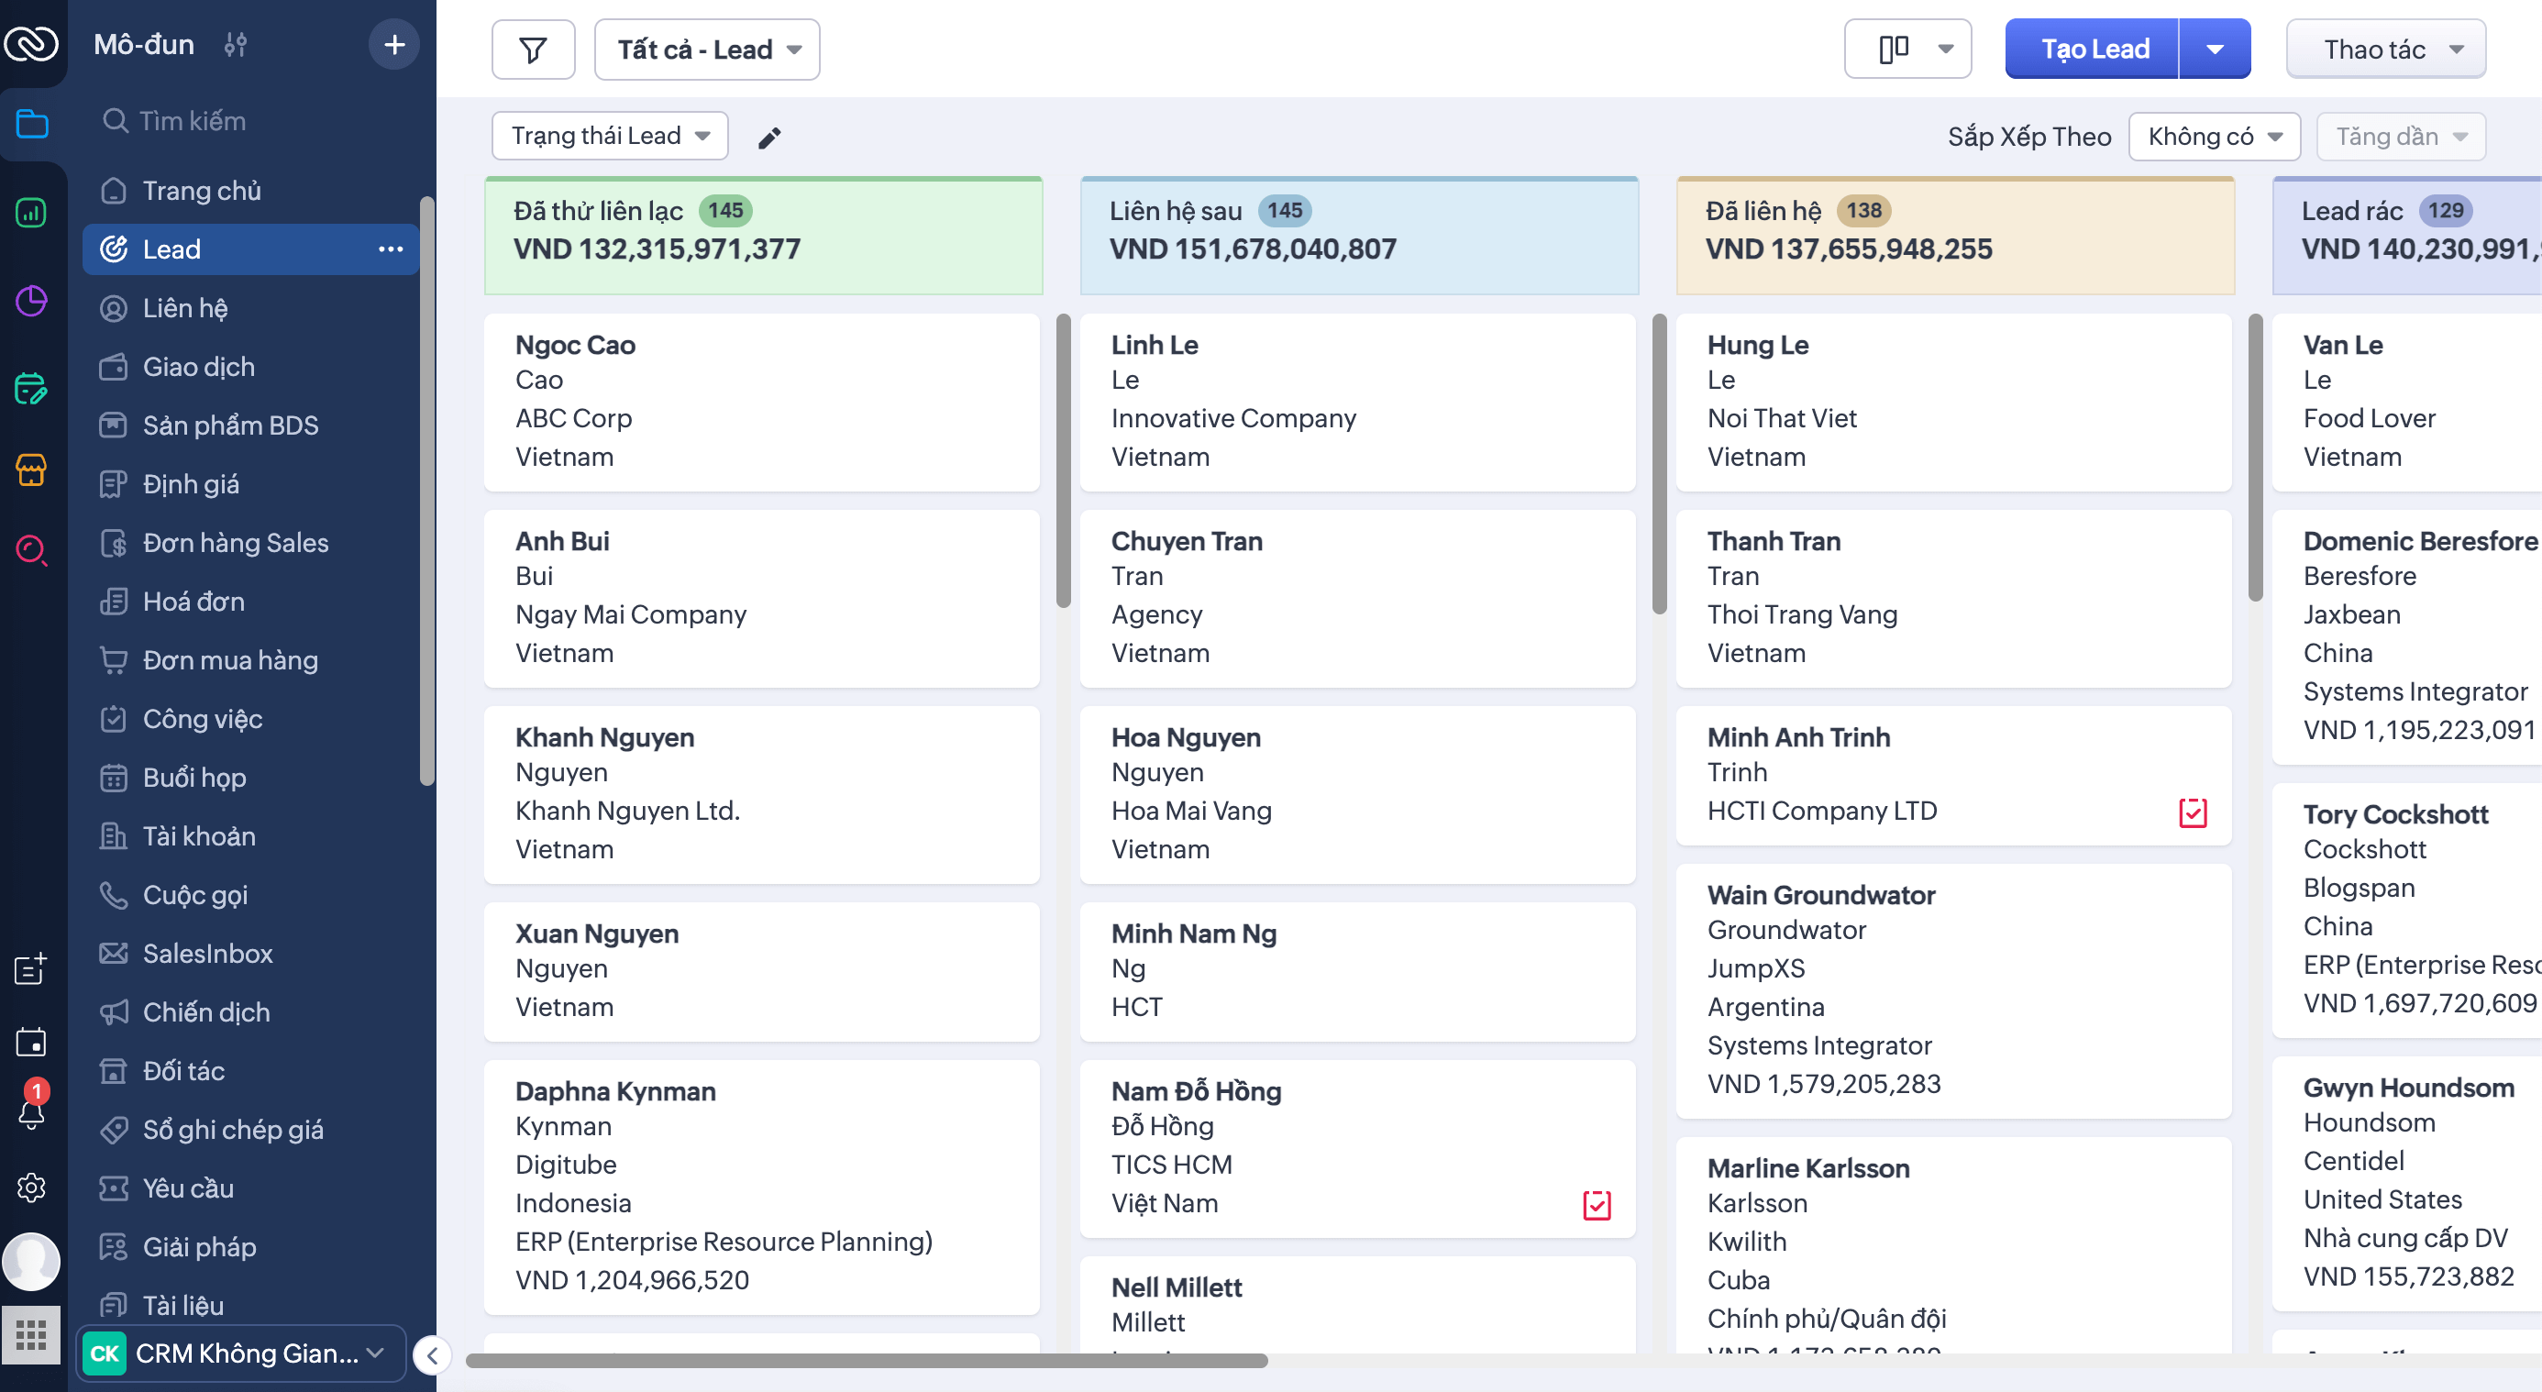Open task icon on Nam Đỗ Hồng card
The image size is (2542, 1392).
click(x=1596, y=1206)
